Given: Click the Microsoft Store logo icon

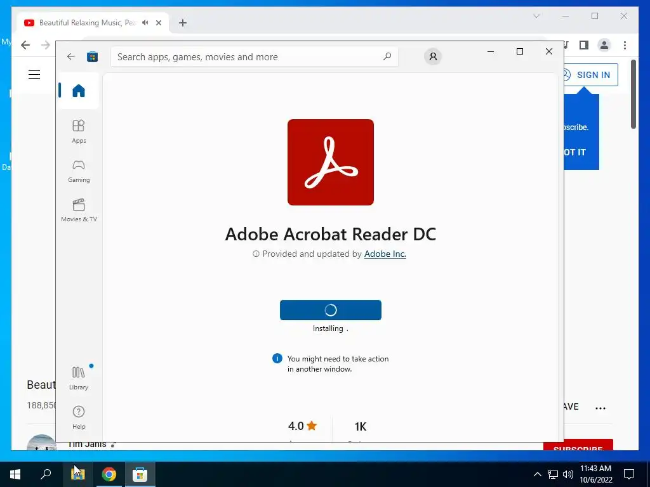Looking at the screenshot, I should pyautogui.click(x=92, y=56).
